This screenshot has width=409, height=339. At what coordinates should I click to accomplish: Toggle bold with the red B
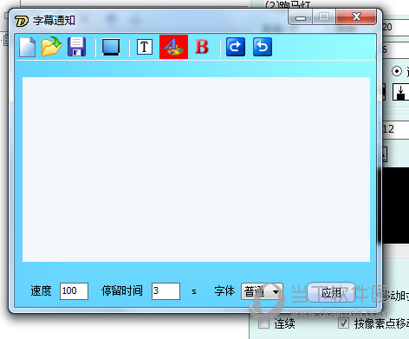click(202, 47)
